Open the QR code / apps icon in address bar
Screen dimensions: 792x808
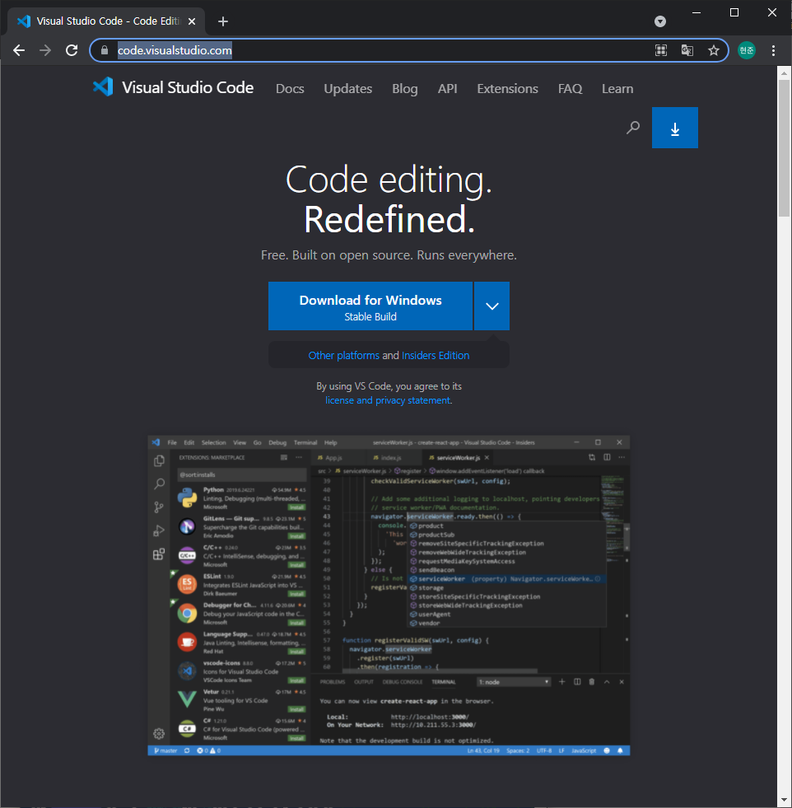(661, 50)
